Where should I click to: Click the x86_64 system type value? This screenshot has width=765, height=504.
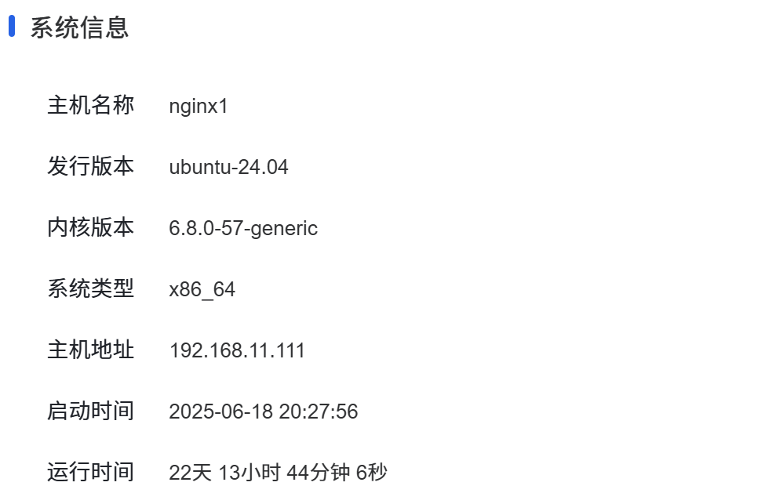point(202,290)
